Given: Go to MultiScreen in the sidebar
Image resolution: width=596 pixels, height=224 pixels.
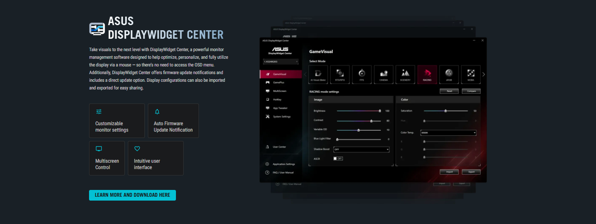Looking at the screenshot, I should click(x=279, y=91).
